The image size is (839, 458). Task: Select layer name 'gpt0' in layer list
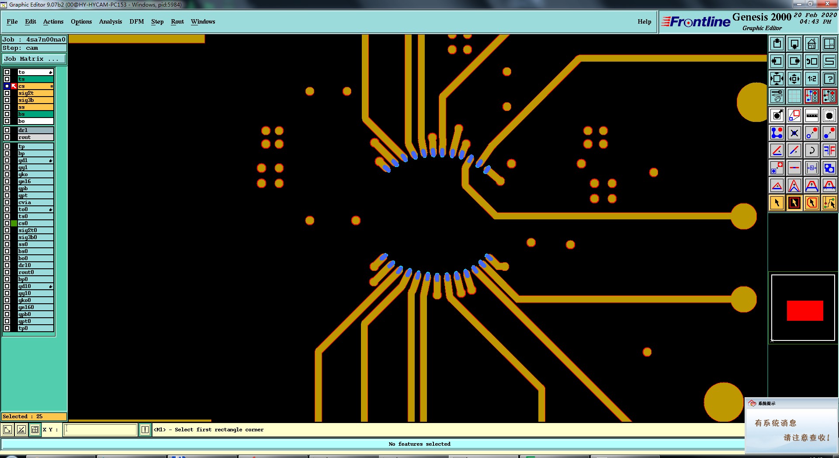(x=35, y=321)
